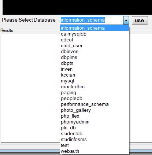Click the black console area at top

77,7
